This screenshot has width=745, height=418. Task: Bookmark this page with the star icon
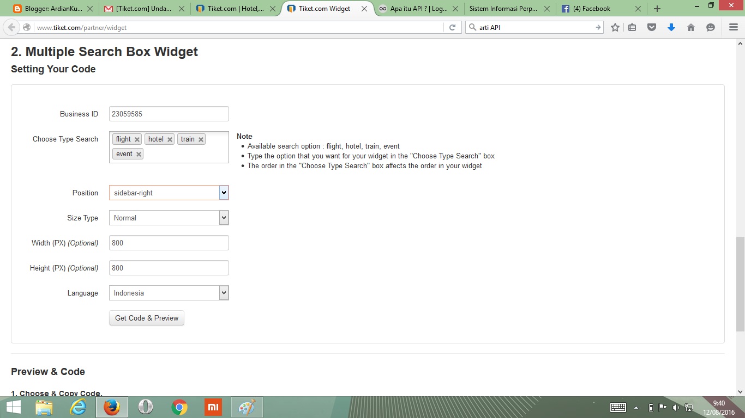(x=615, y=27)
